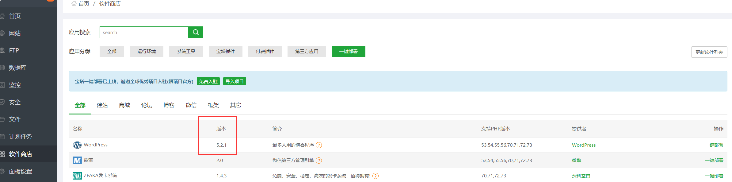Image resolution: width=732 pixels, height=182 pixels.
Task: Click 首页 breadcrumb link
Action: pyautogui.click(x=84, y=4)
